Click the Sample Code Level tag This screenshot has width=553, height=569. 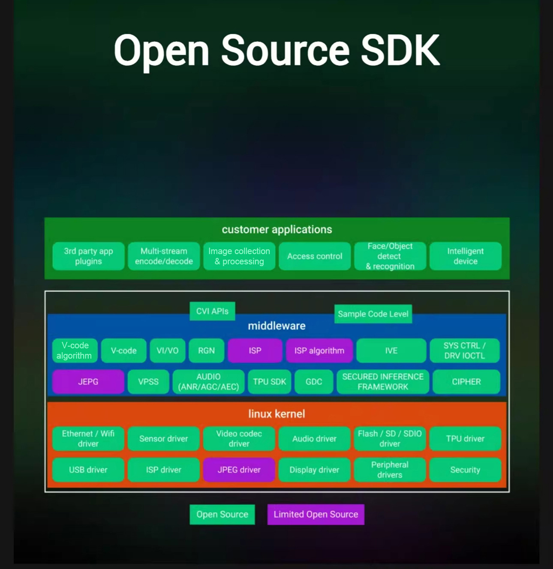[373, 314]
